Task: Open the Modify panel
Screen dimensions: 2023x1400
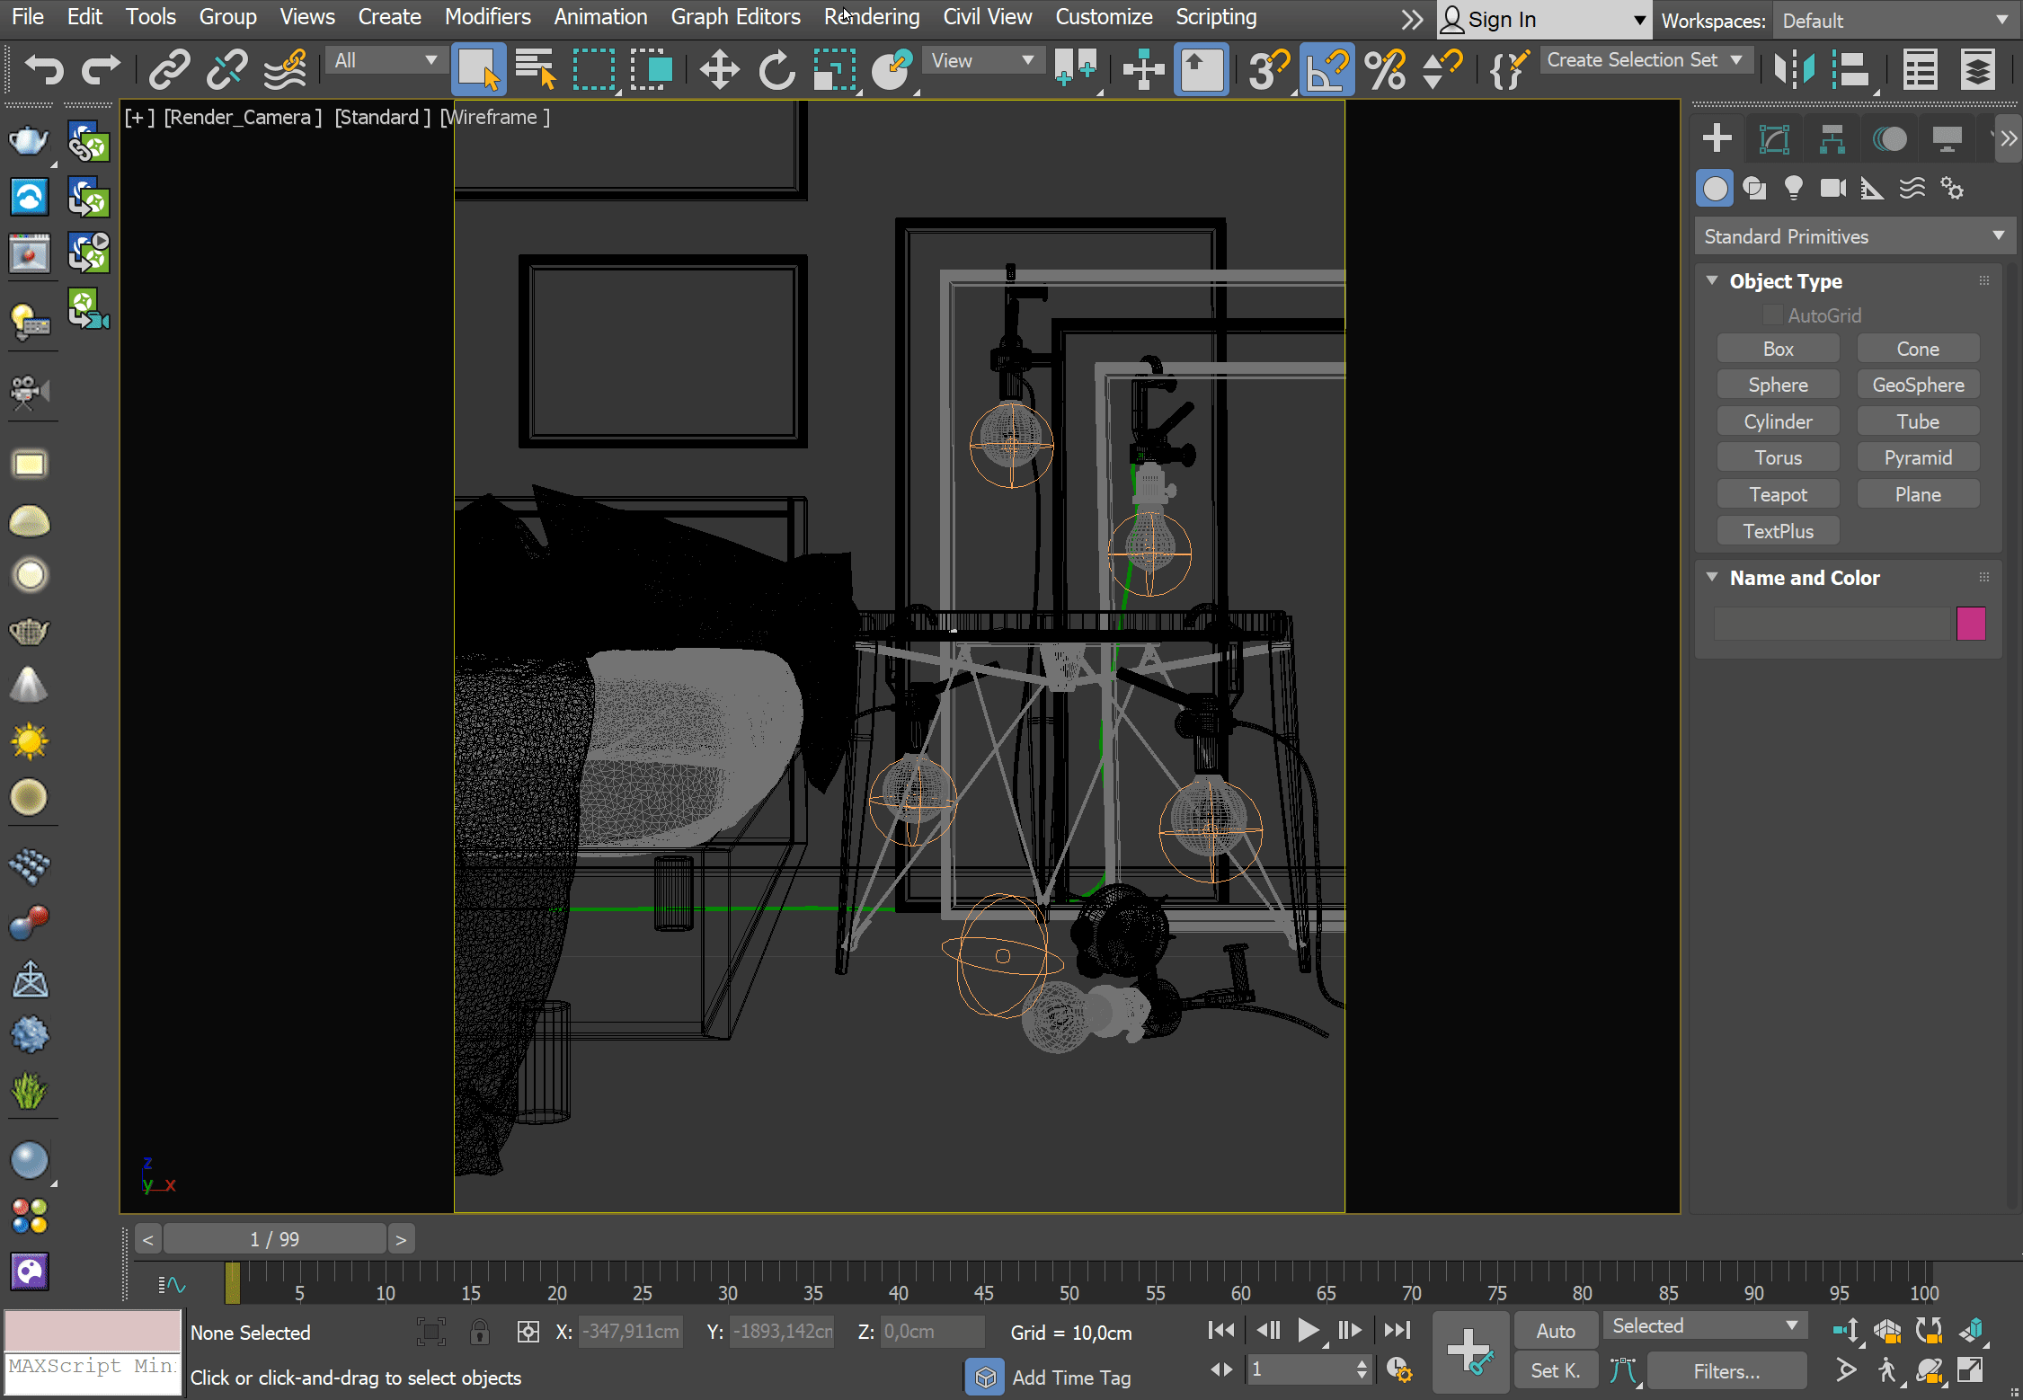Action: [x=1773, y=137]
